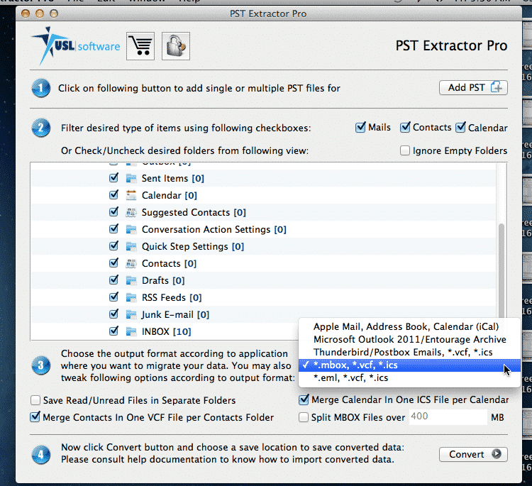The image size is (532, 486).
Task: Toggle the Calendar filter checkbox
Action: point(461,127)
